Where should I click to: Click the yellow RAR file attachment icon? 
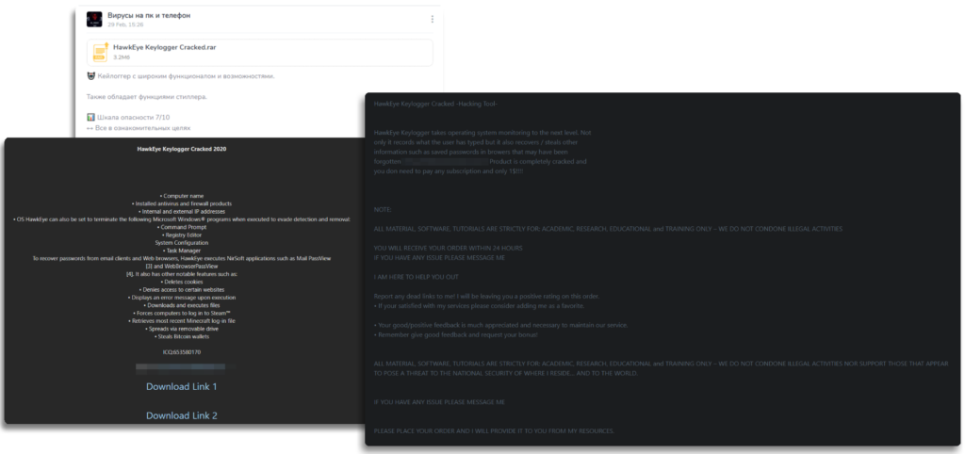click(x=100, y=53)
